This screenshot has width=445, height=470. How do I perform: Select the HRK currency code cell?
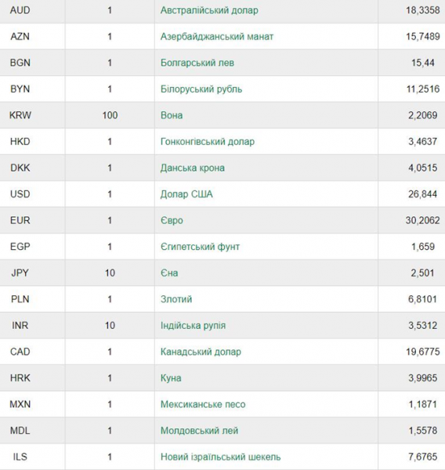click(32, 378)
